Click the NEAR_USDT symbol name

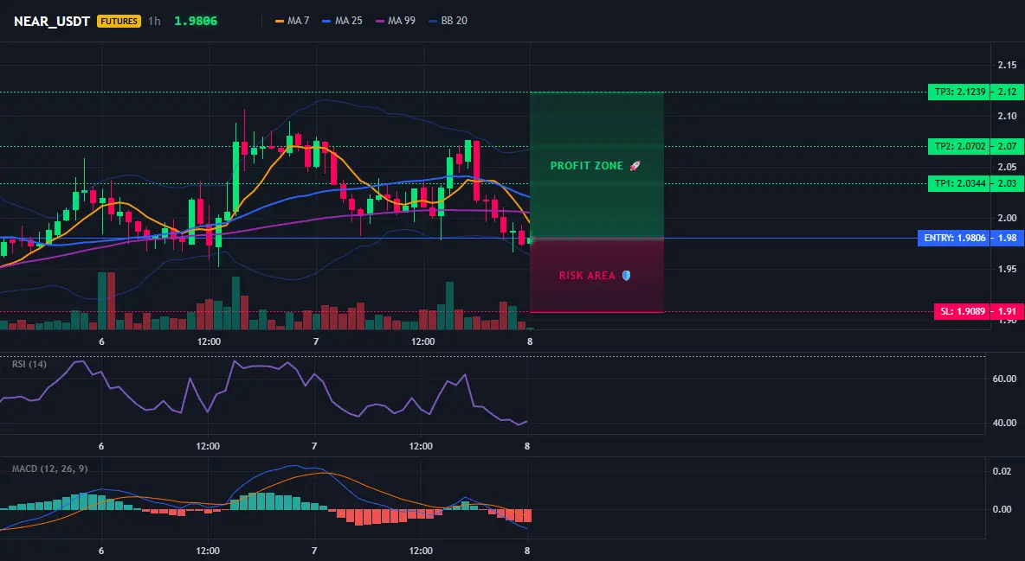(x=52, y=21)
